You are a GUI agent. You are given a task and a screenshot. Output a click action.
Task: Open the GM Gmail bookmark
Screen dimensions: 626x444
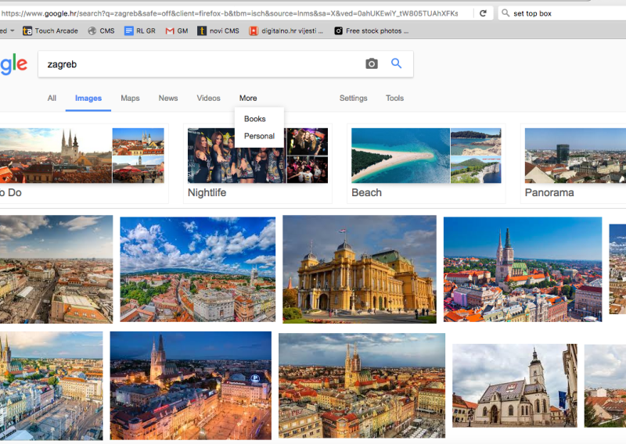(176, 31)
